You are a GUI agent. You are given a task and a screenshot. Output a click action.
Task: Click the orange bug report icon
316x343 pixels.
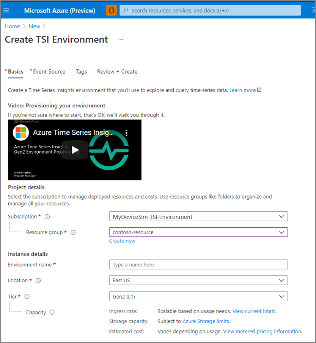[x=111, y=10]
